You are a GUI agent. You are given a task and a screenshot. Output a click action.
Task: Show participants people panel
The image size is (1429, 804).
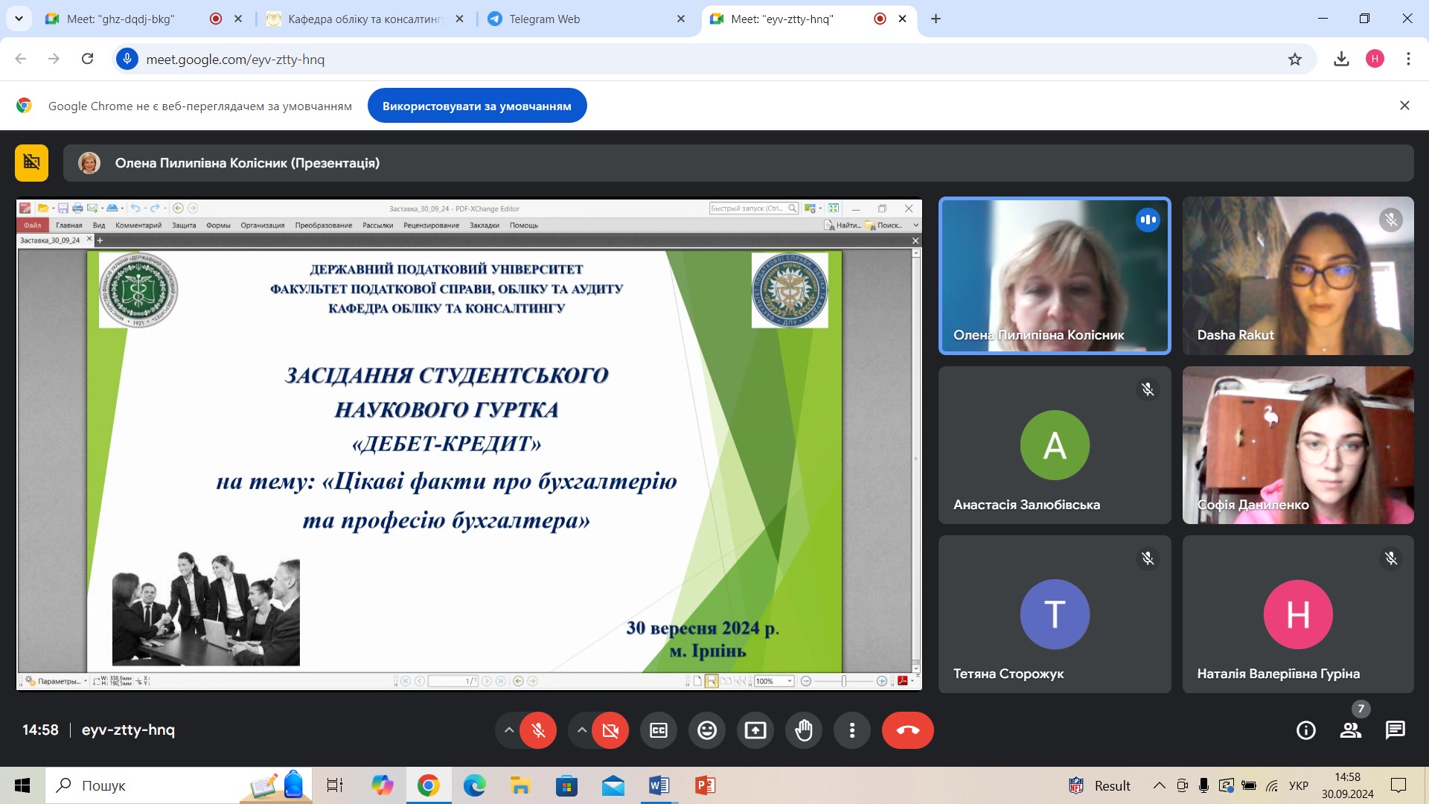pyautogui.click(x=1351, y=730)
